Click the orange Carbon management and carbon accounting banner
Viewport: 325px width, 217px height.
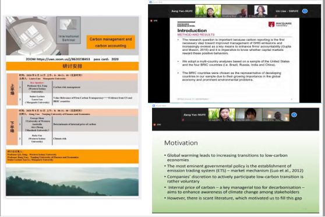pyautogui.click(x=111, y=42)
